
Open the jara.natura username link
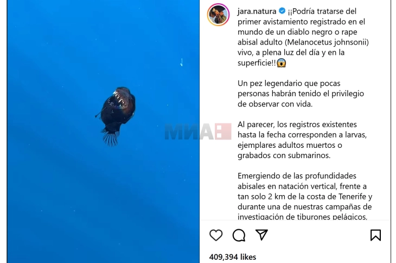coord(257,11)
